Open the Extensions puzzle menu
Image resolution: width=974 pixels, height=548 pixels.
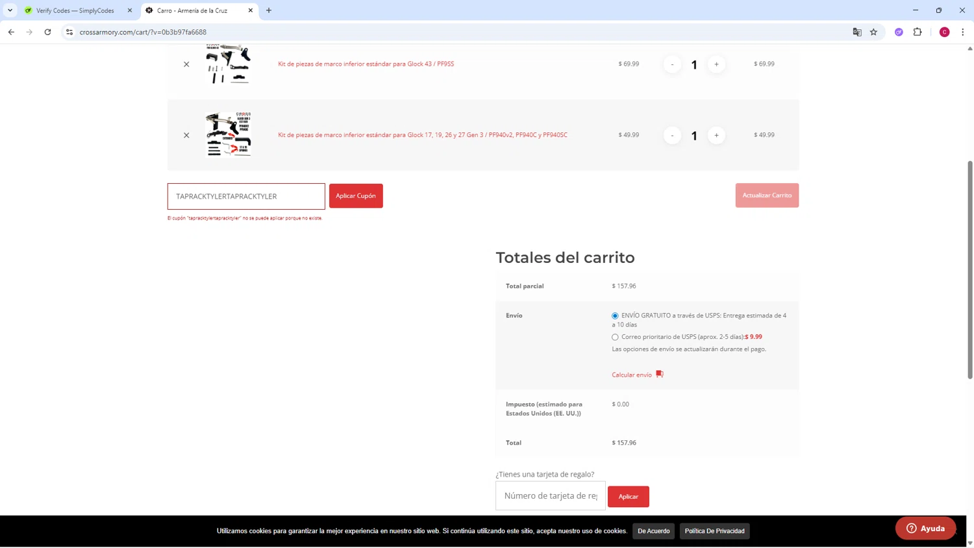point(918,32)
